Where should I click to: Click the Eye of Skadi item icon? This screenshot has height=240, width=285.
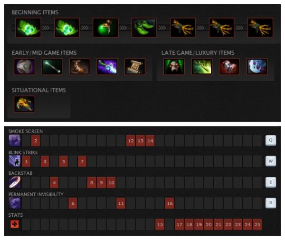(x=257, y=67)
